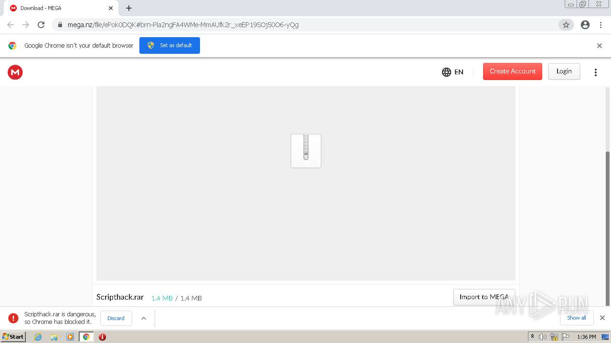Screen dimensions: 611x343
Task: Click the Import to MEGA button
Action: click(484, 297)
